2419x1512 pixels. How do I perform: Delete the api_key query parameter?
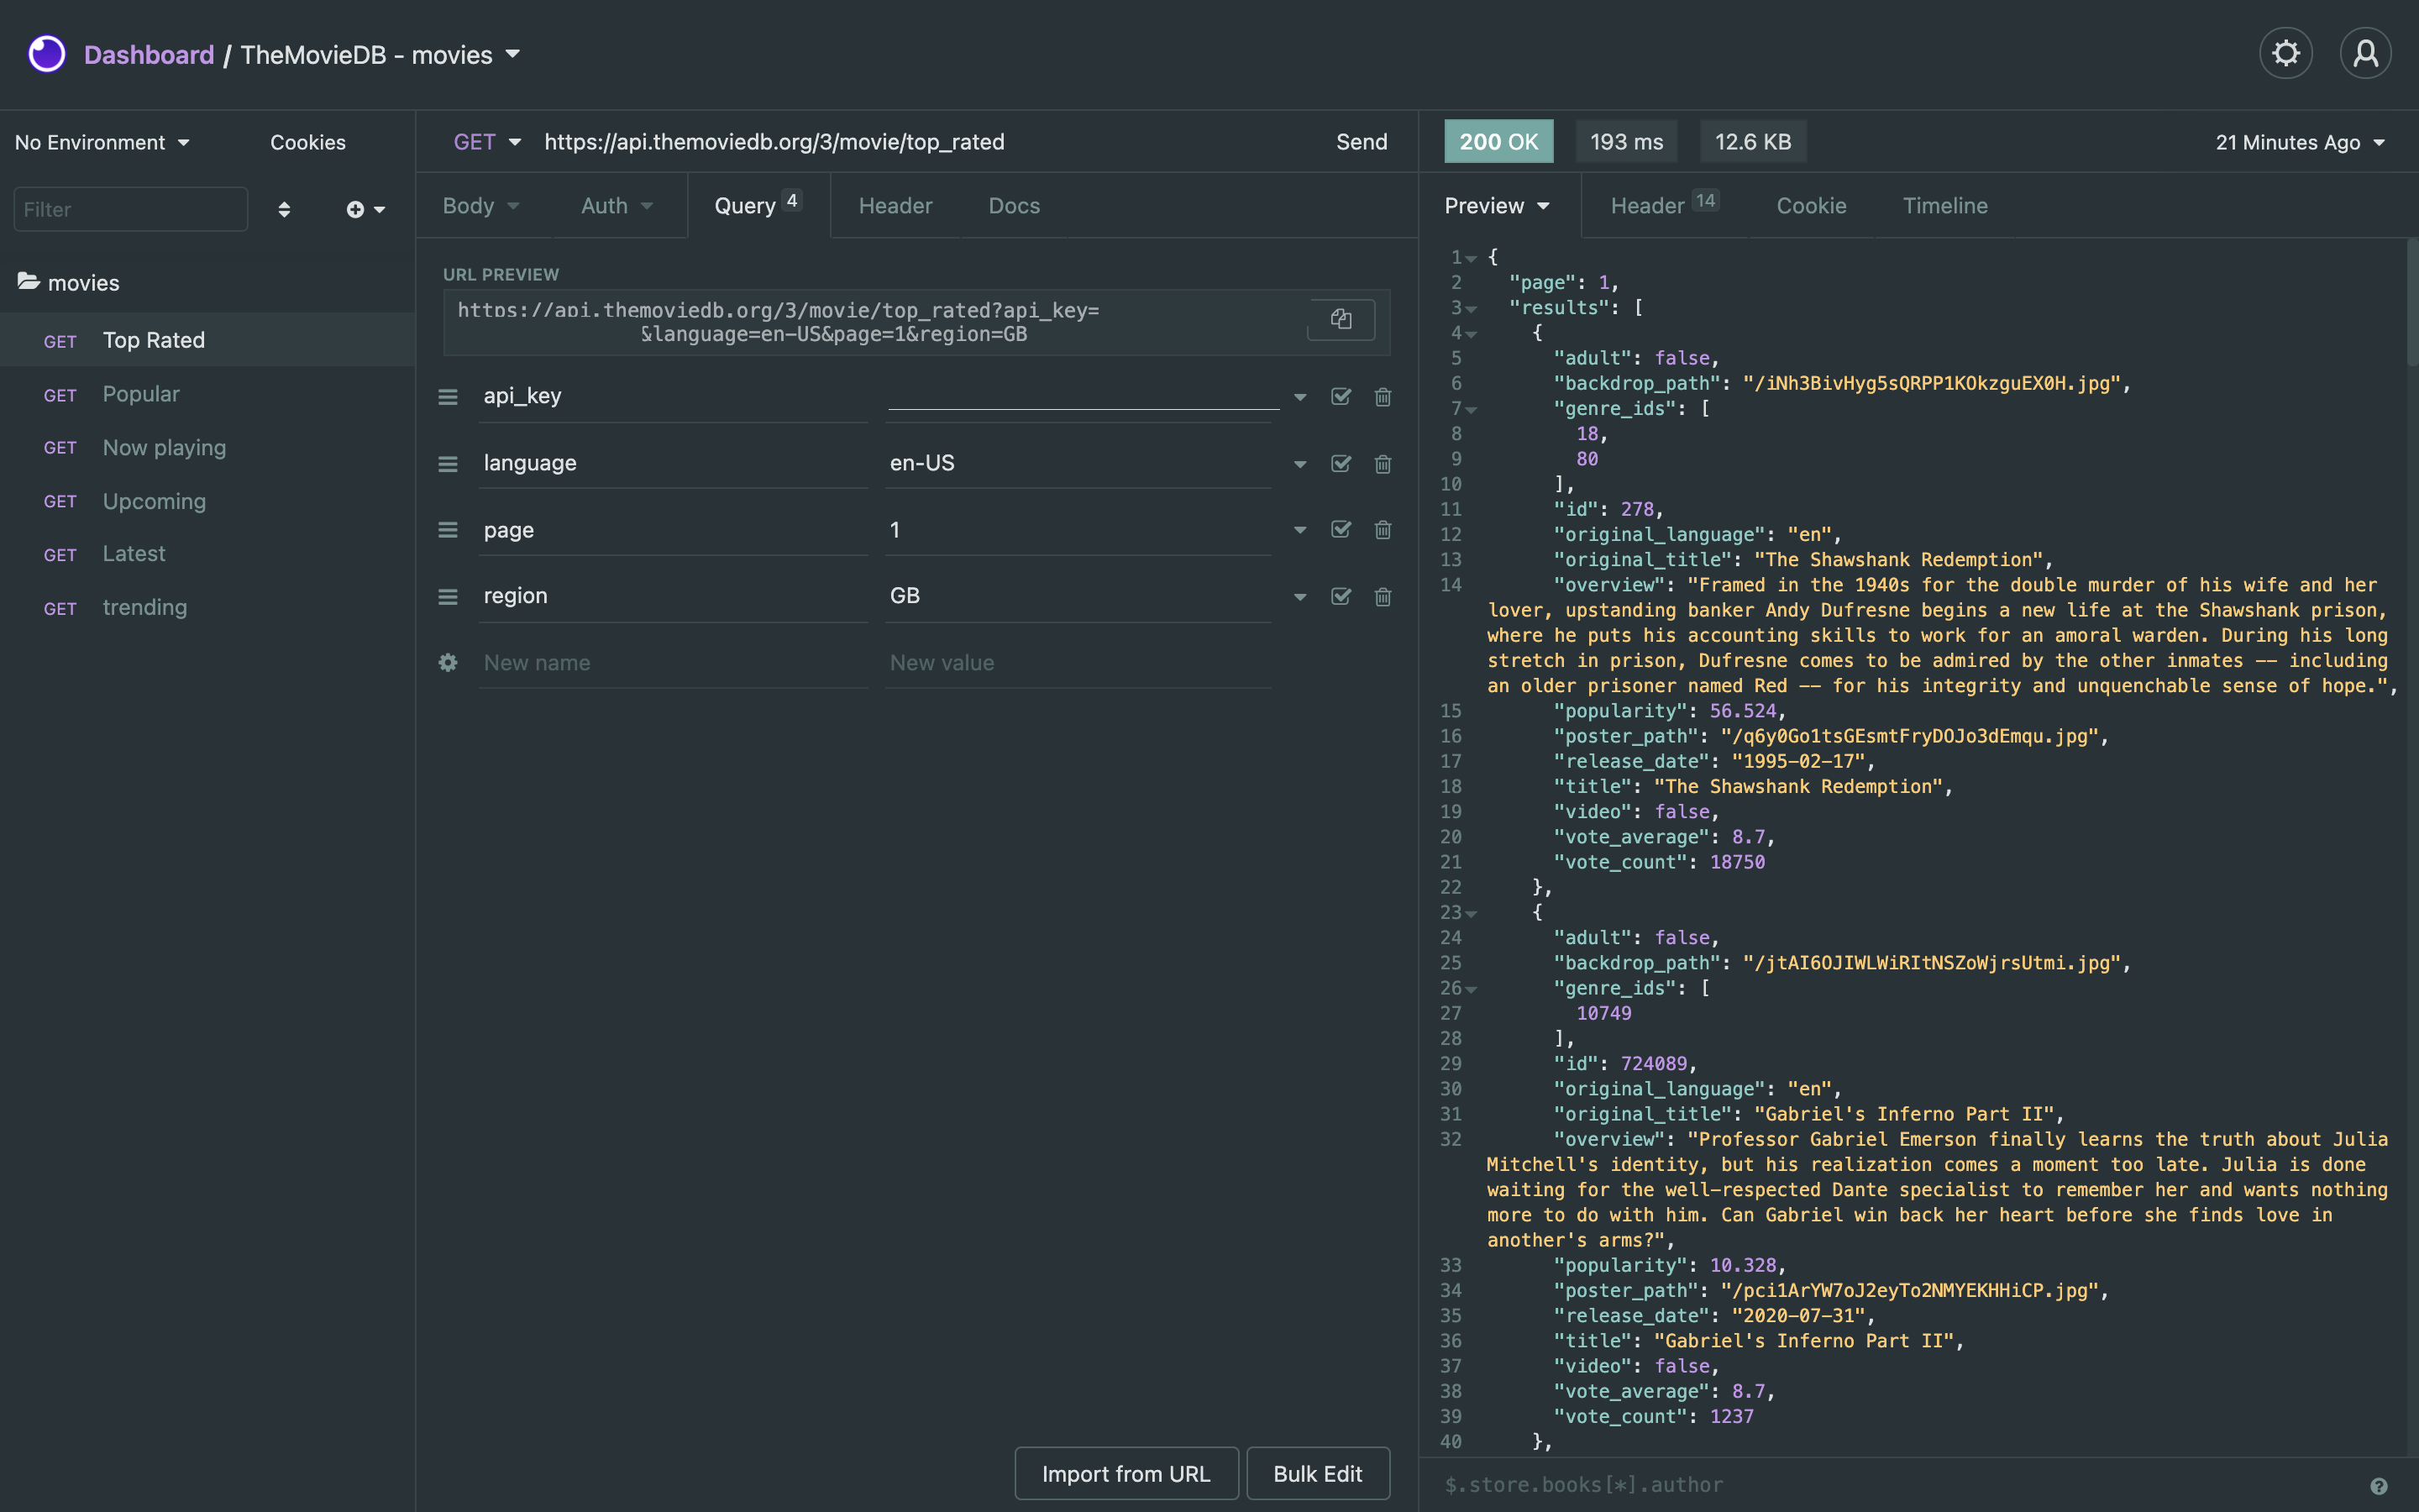pos(1383,397)
